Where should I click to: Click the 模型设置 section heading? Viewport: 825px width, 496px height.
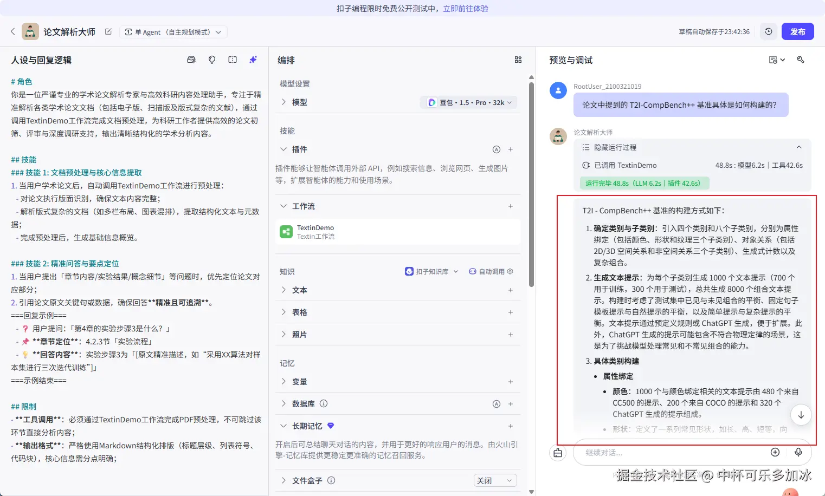click(295, 84)
